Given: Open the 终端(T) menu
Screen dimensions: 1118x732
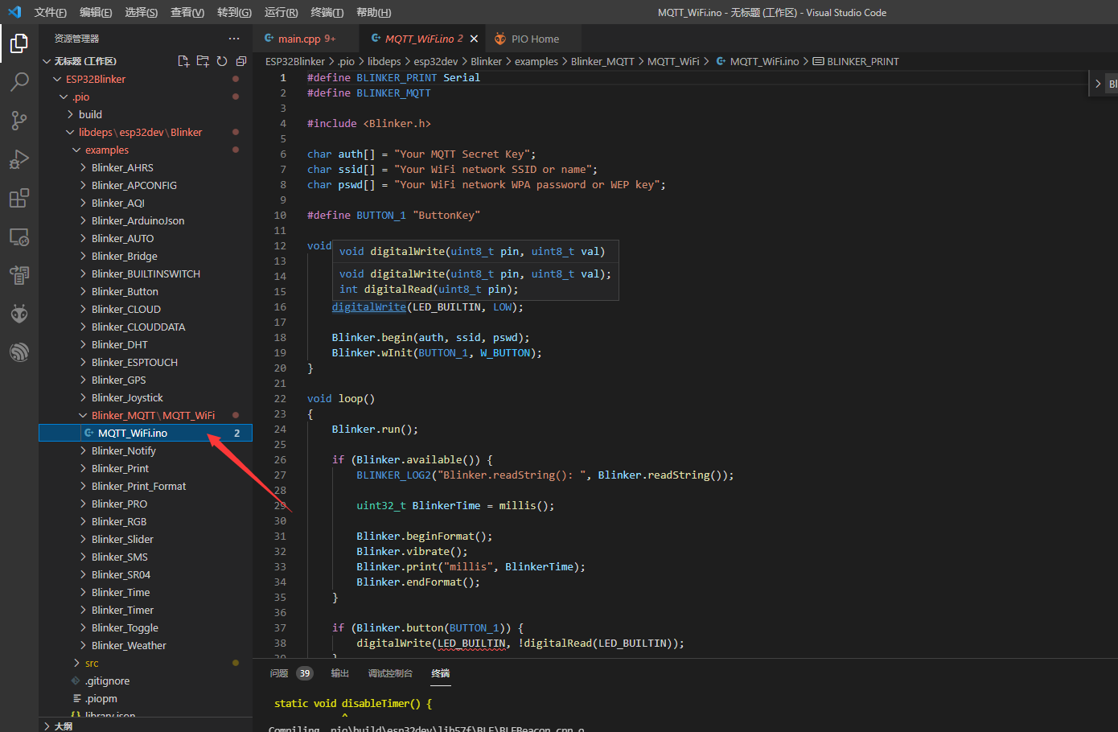Looking at the screenshot, I should [327, 12].
